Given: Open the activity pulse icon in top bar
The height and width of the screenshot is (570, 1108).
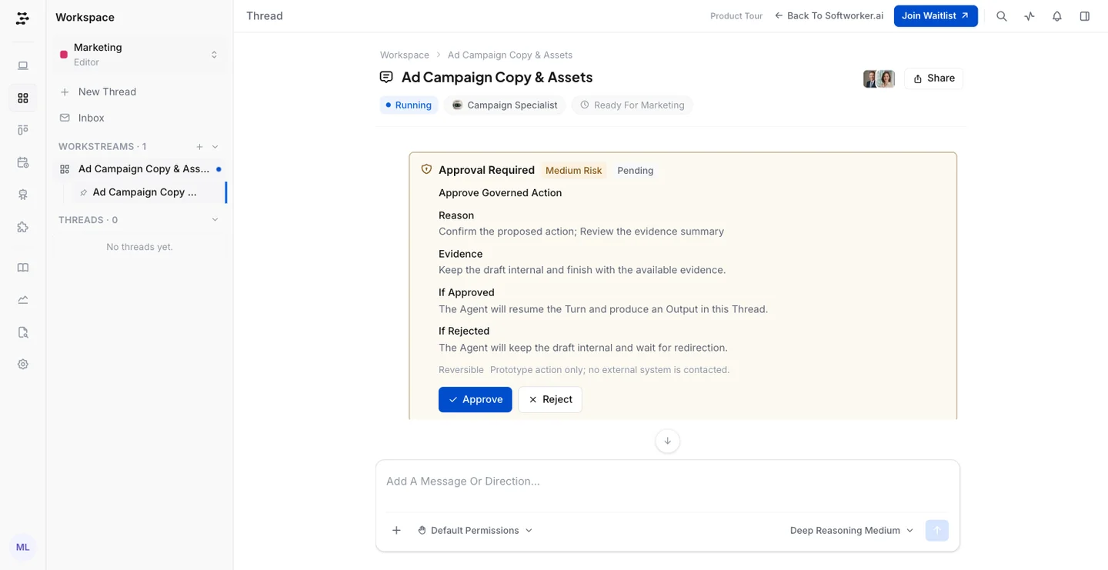Looking at the screenshot, I should 1030,16.
